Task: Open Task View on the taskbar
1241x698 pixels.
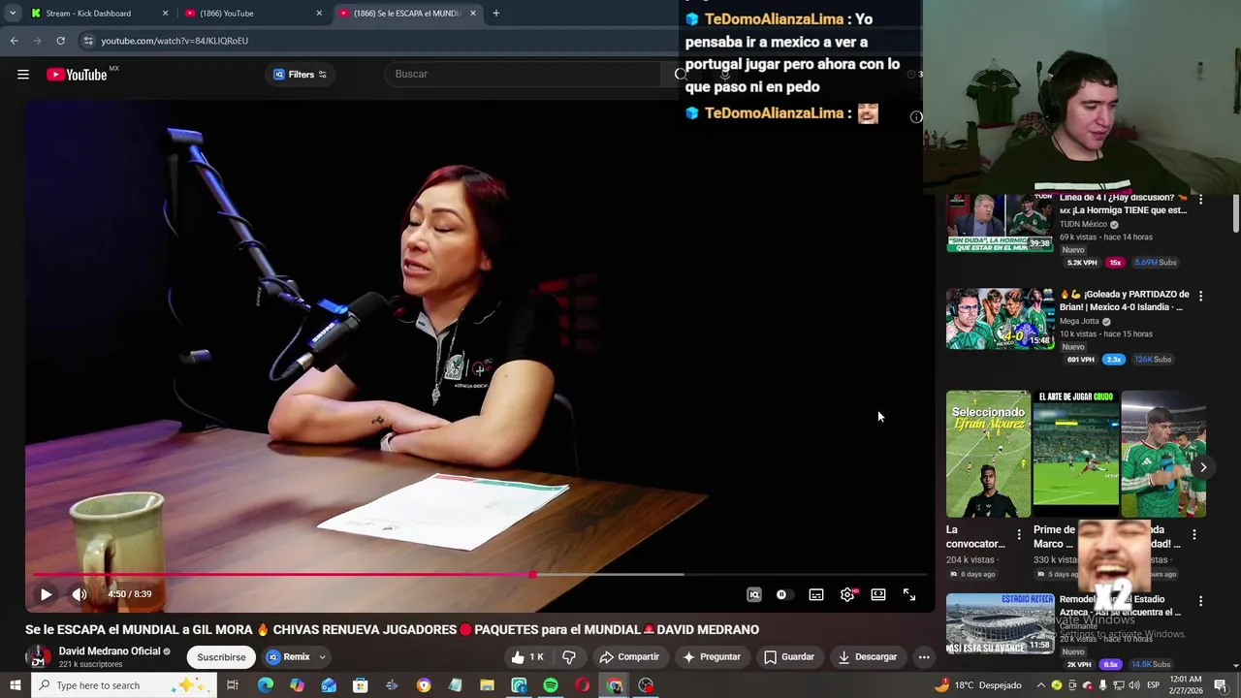Action: pyautogui.click(x=233, y=685)
